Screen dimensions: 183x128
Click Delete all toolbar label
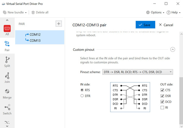(x=42, y=13)
